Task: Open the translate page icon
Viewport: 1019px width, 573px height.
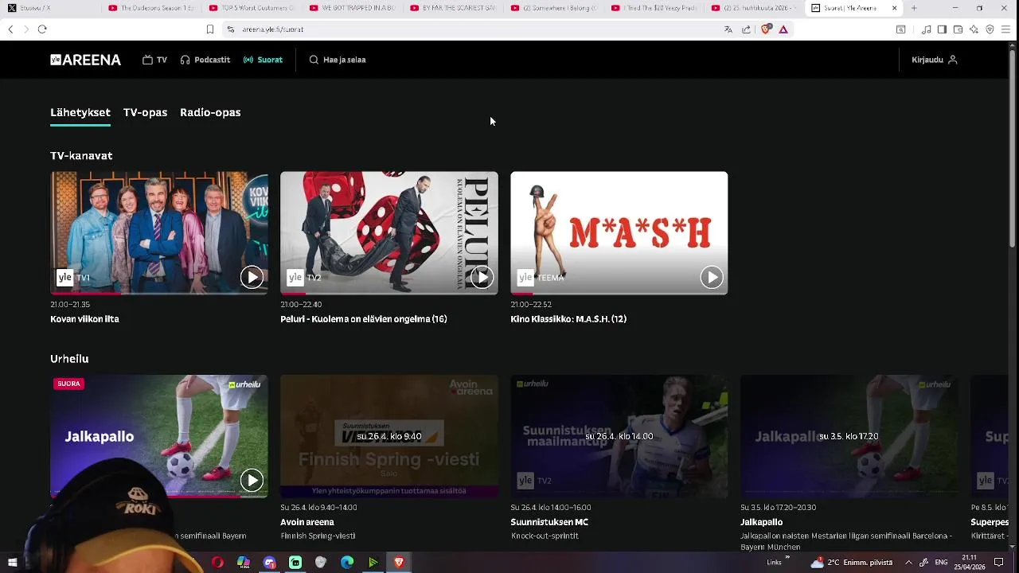Action: 728,29
